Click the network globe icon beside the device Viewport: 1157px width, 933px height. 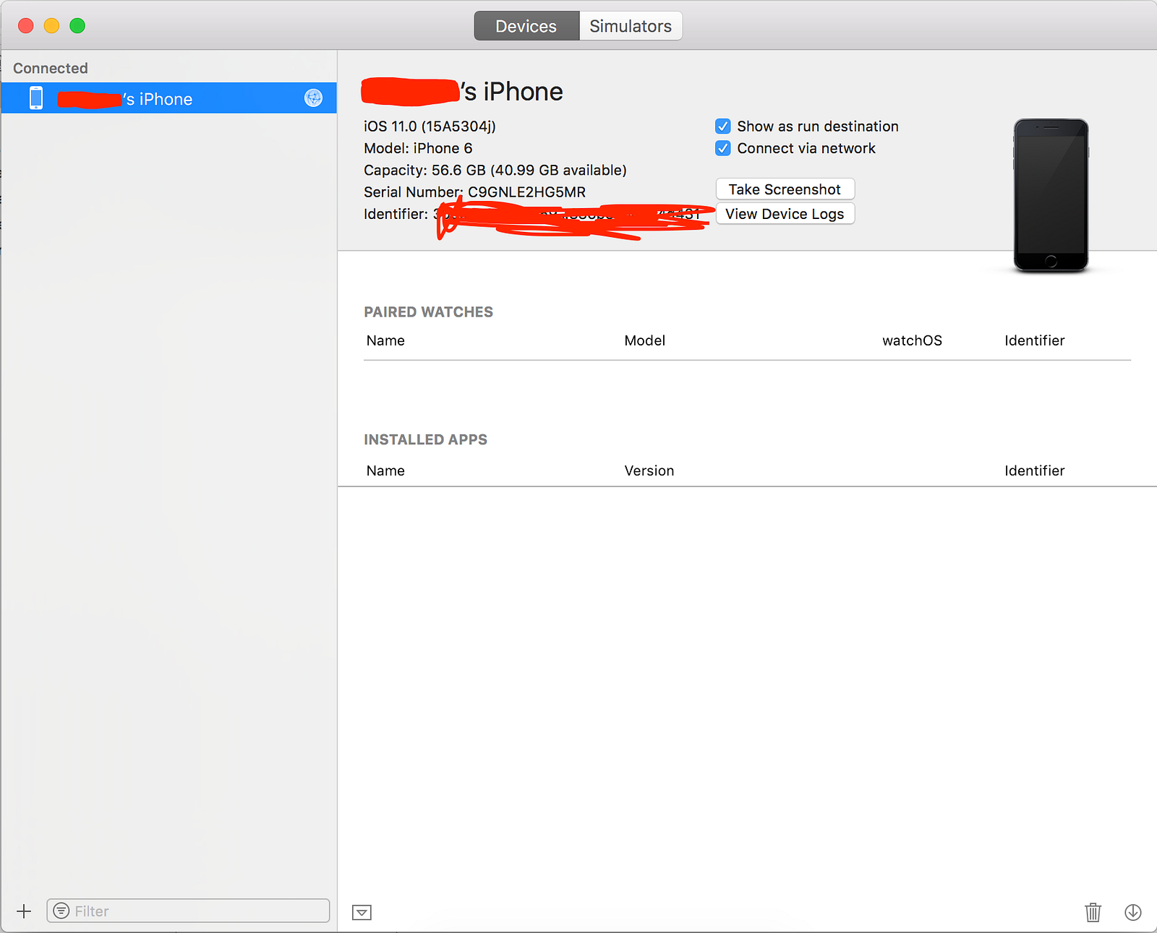tap(313, 98)
